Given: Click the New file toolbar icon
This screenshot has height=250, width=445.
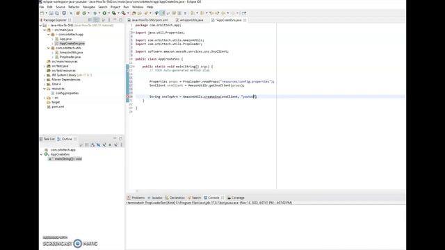Looking at the screenshot, I should pyautogui.click(x=42, y=13).
